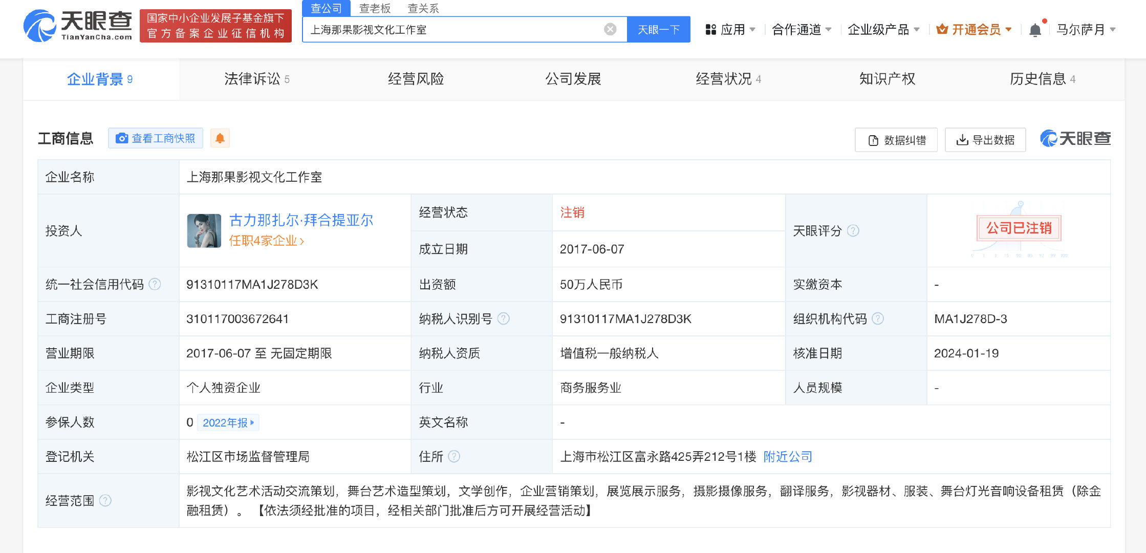Open the 附近公司 link

(x=788, y=456)
